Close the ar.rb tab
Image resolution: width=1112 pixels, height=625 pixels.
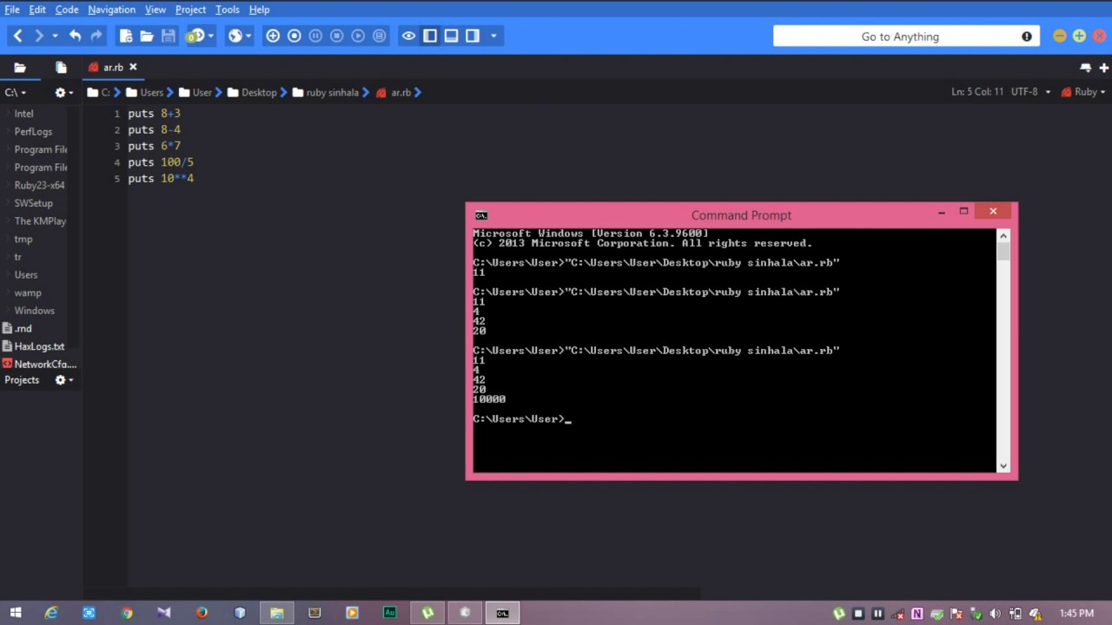(133, 67)
